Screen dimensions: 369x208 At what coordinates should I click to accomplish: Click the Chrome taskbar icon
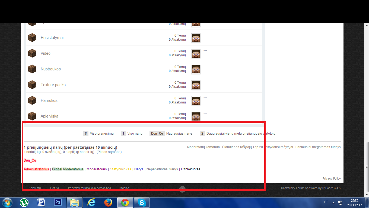tap(125, 203)
